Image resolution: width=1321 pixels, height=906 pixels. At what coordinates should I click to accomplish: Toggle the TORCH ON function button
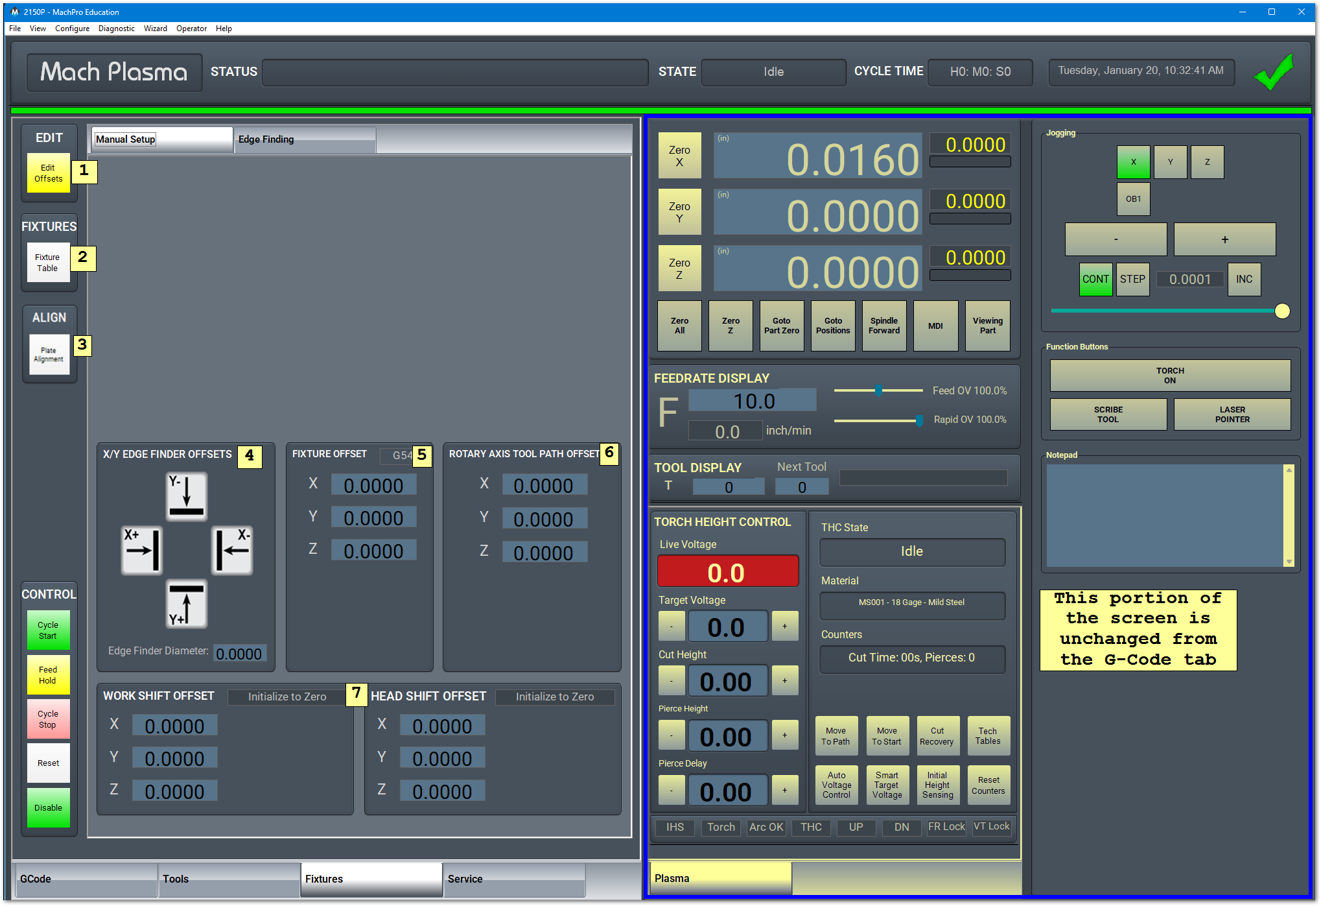pos(1170,376)
